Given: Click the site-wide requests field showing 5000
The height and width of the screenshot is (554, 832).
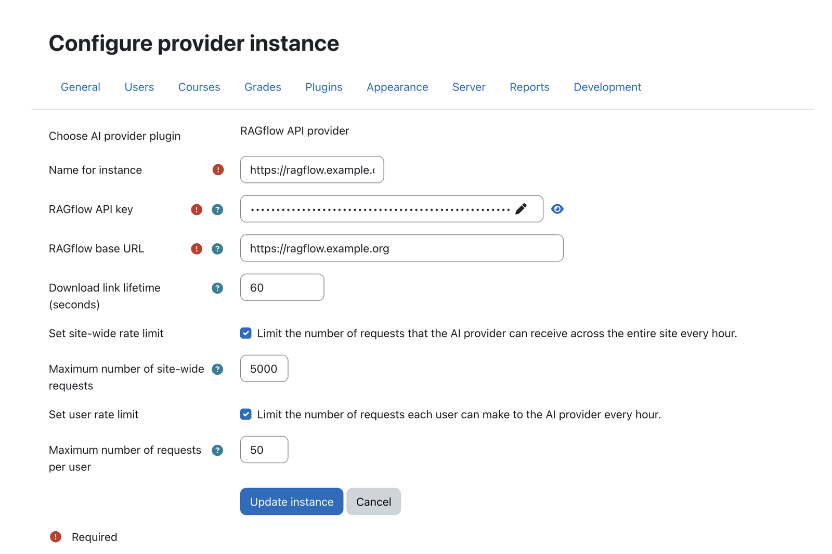Looking at the screenshot, I should (x=264, y=368).
